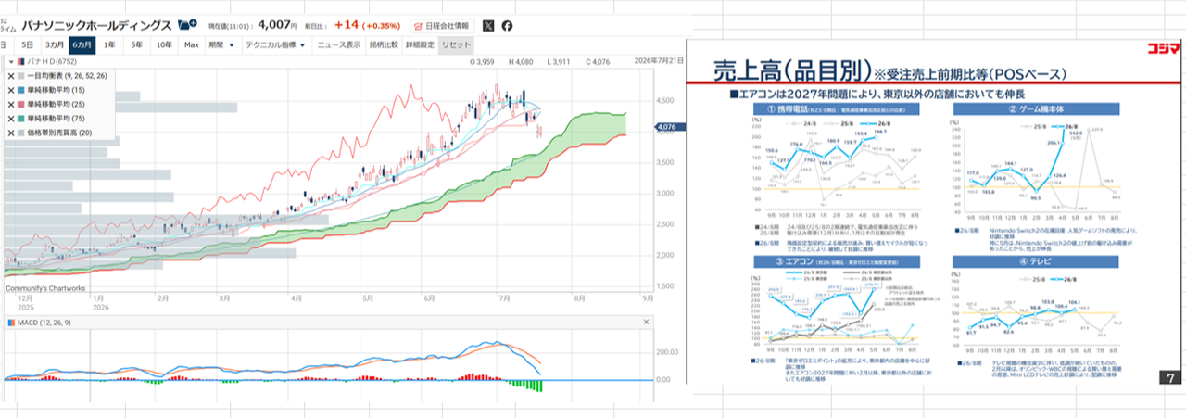Click the 一目均衡表 (9, 26, 52, 26) label
1186x418 pixels.
(x=68, y=76)
